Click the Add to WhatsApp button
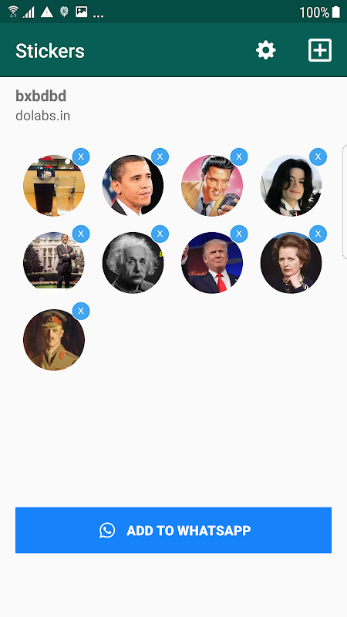 173,530
